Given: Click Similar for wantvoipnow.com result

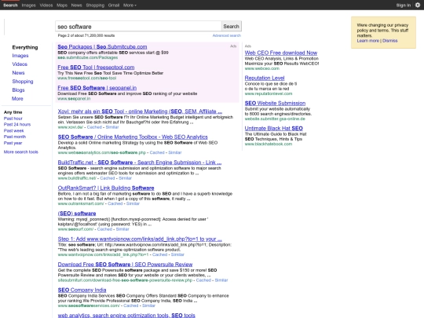Looking at the screenshot, I should click(x=177, y=254).
